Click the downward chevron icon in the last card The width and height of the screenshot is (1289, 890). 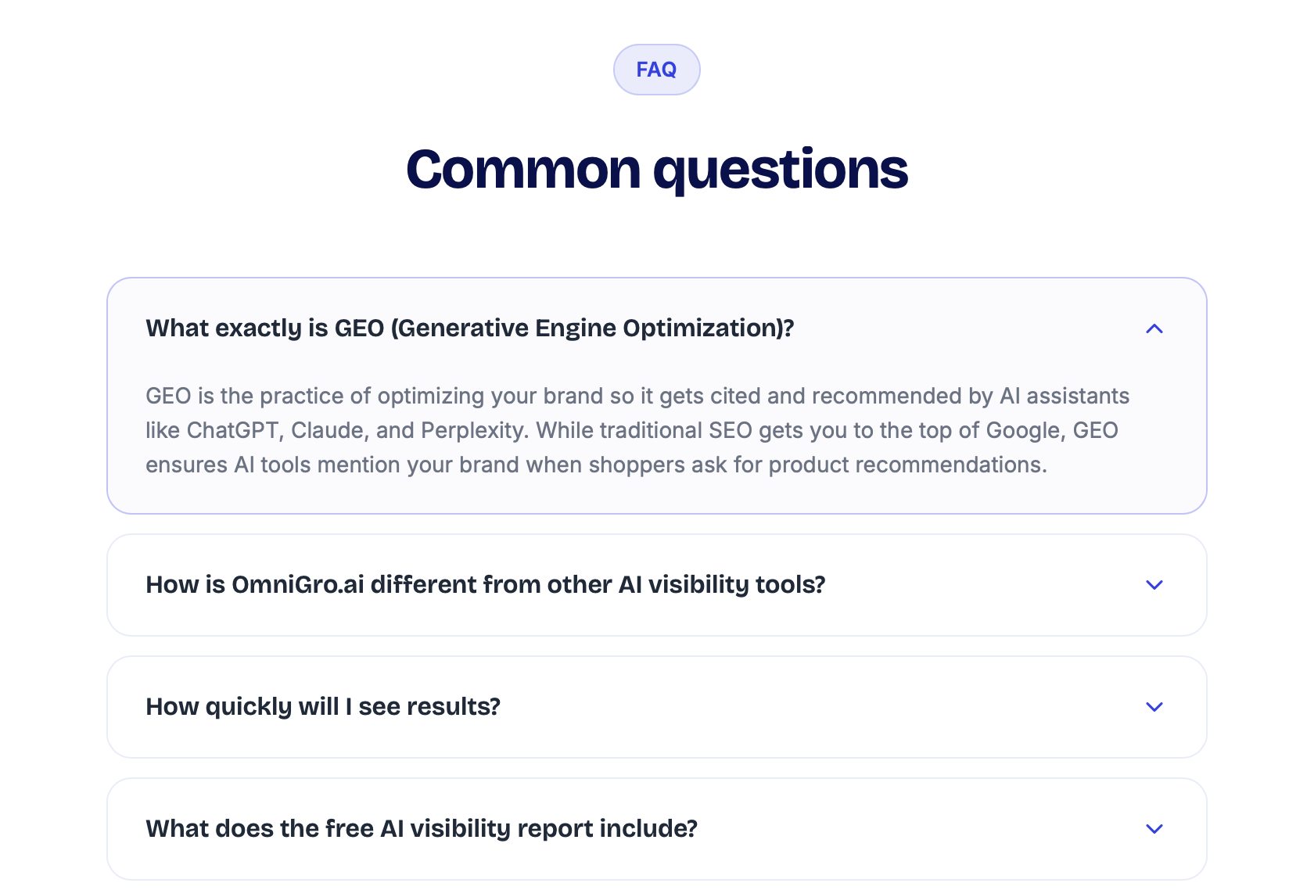(x=1154, y=828)
